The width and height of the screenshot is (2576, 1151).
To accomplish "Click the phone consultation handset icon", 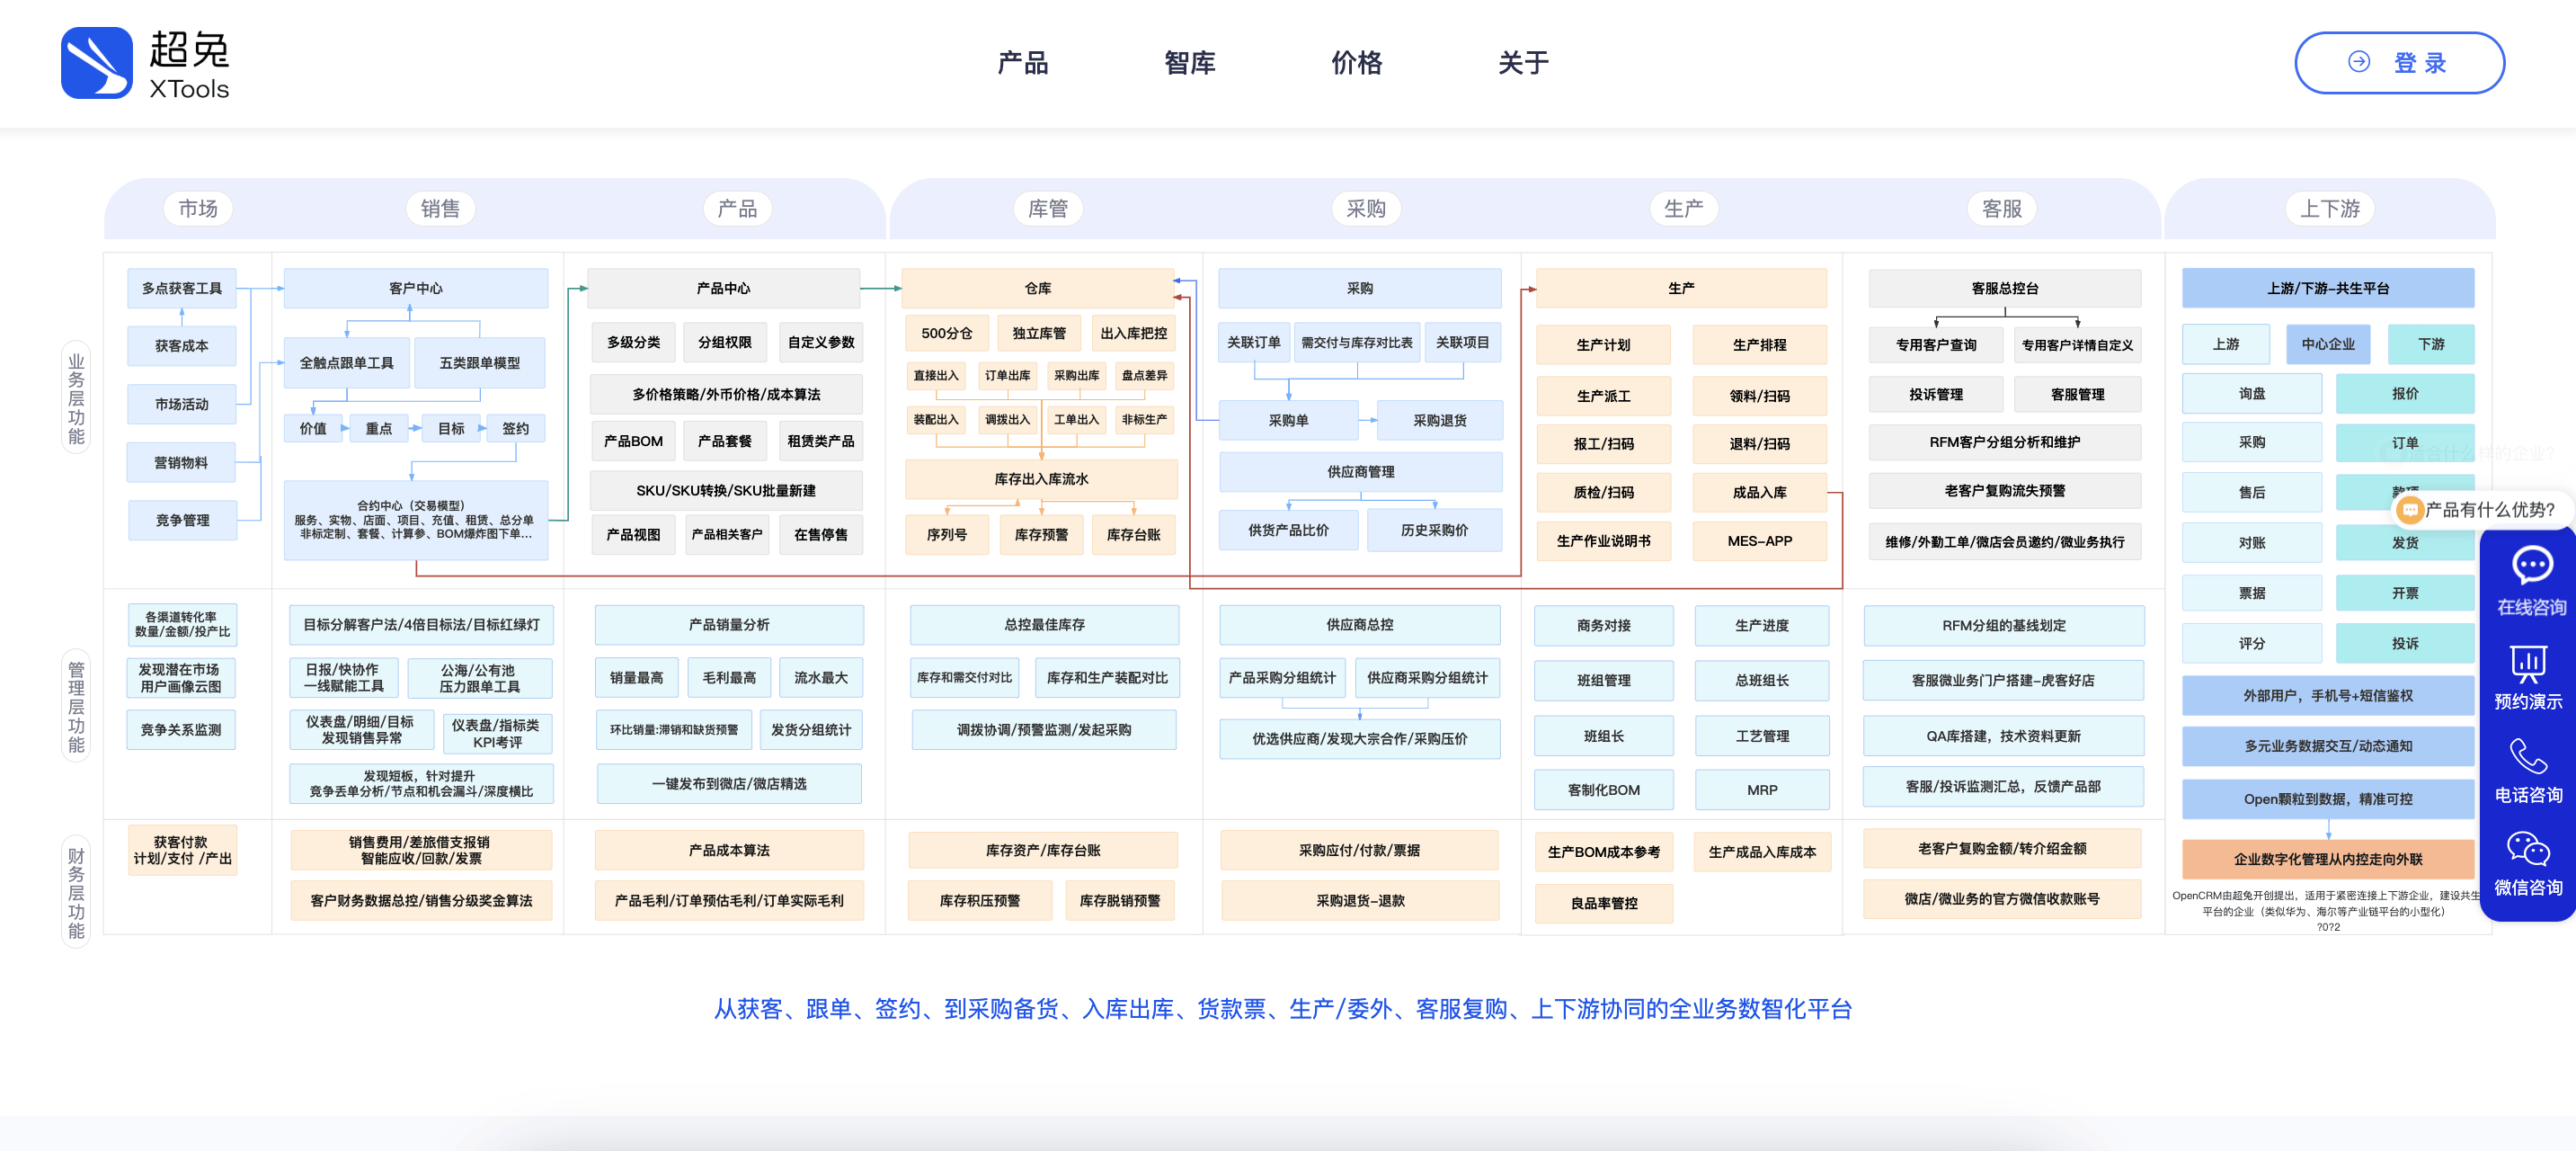I will pos(2528,756).
